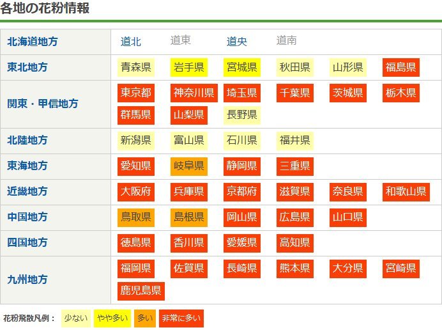Click the 宮崎県 prefecture button
442x330 pixels.
pyautogui.click(x=401, y=269)
